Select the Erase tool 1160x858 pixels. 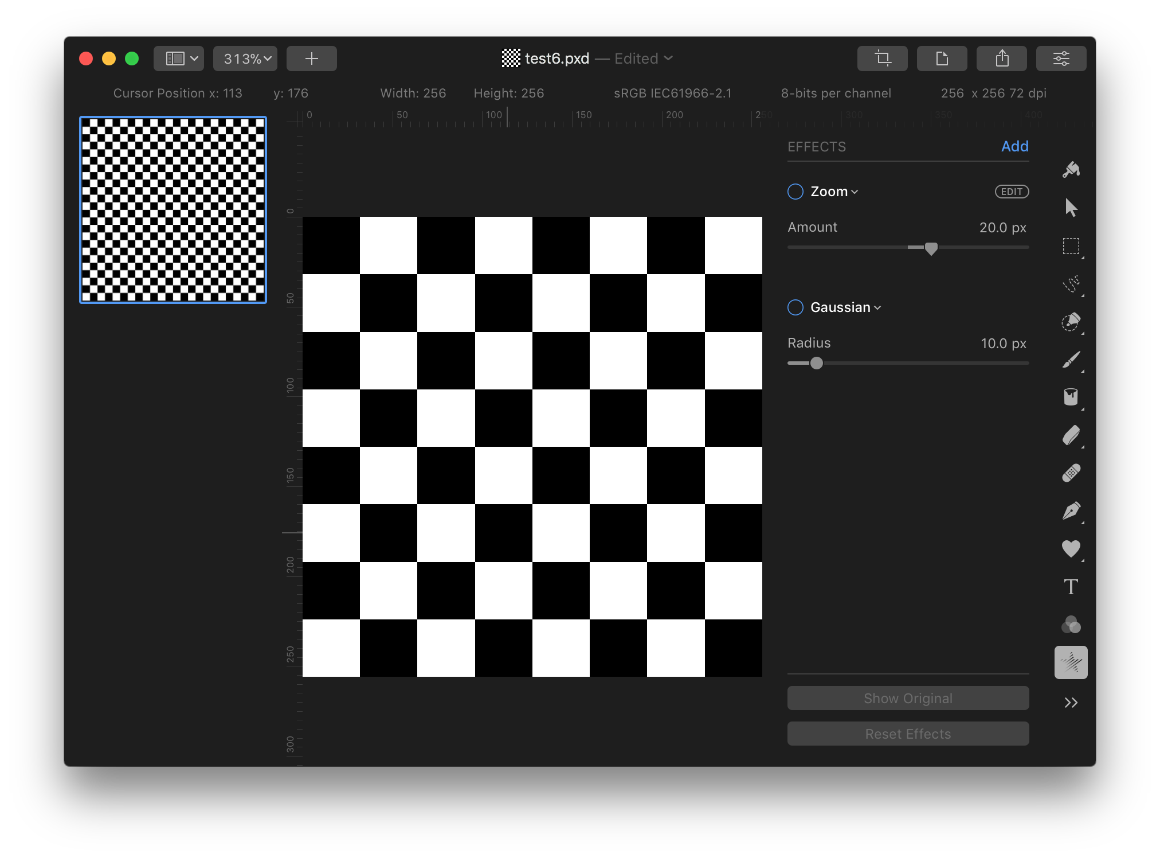coord(1071,435)
